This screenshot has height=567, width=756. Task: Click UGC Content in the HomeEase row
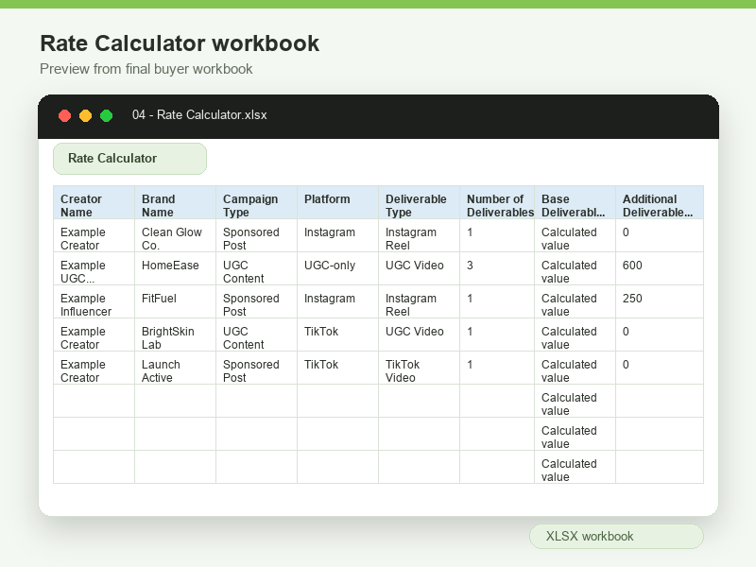pos(256,268)
